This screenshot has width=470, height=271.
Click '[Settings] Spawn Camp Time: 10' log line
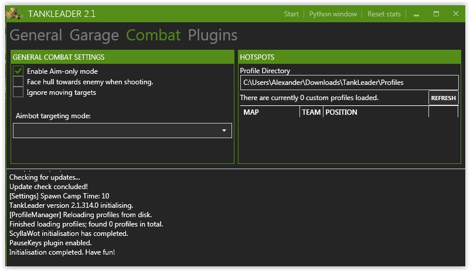[x=59, y=196]
